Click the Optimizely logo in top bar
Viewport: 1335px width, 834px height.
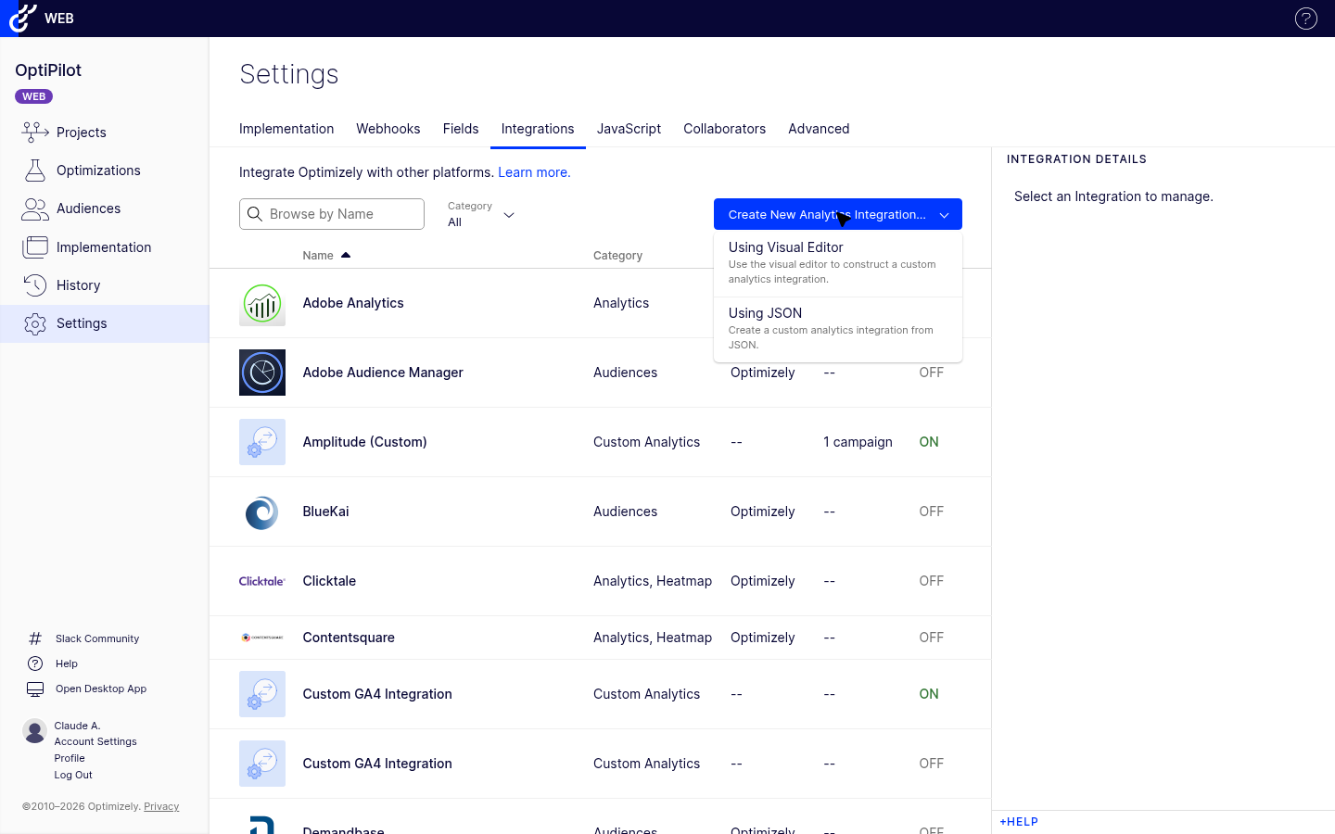click(x=22, y=18)
